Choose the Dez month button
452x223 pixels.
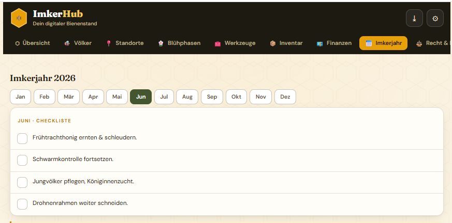pyautogui.click(x=285, y=97)
